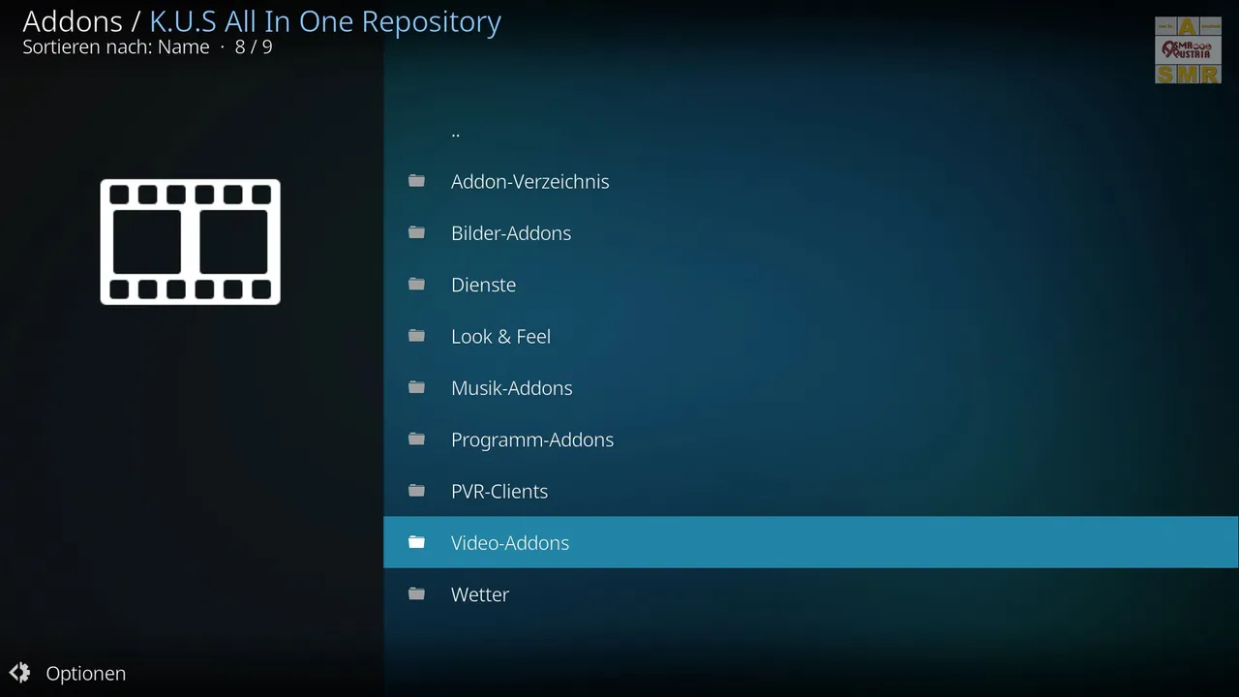The width and height of the screenshot is (1239, 697).
Task: Select Musik-Addons in the list
Action: [811, 387]
